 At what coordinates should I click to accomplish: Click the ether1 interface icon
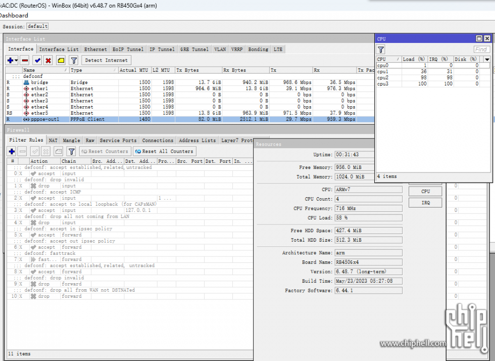26,88
